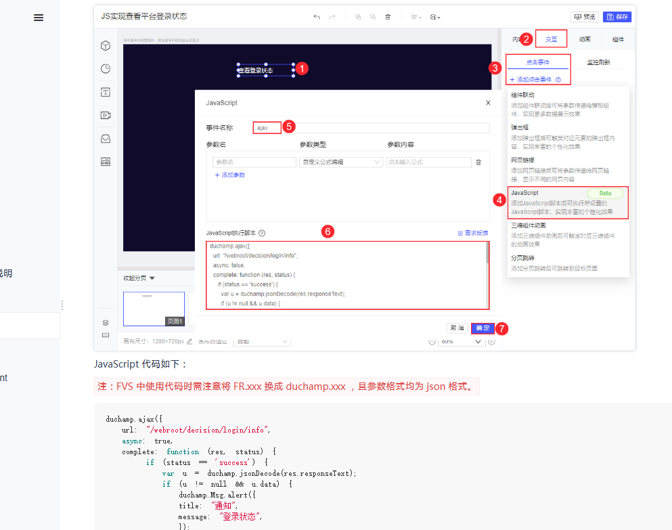The width and height of the screenshot is (672, 530).
Task: Click help icon next to JavaScript执行脚本
Action: point(262,234)
